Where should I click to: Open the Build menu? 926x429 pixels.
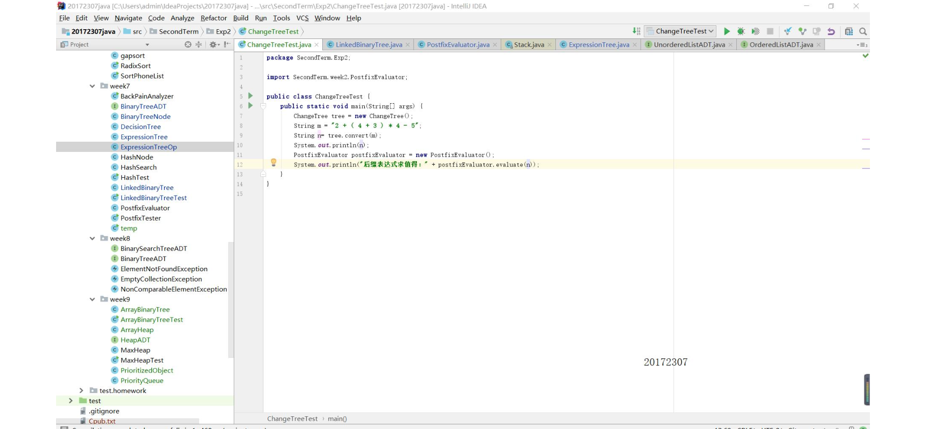(241, 18)
